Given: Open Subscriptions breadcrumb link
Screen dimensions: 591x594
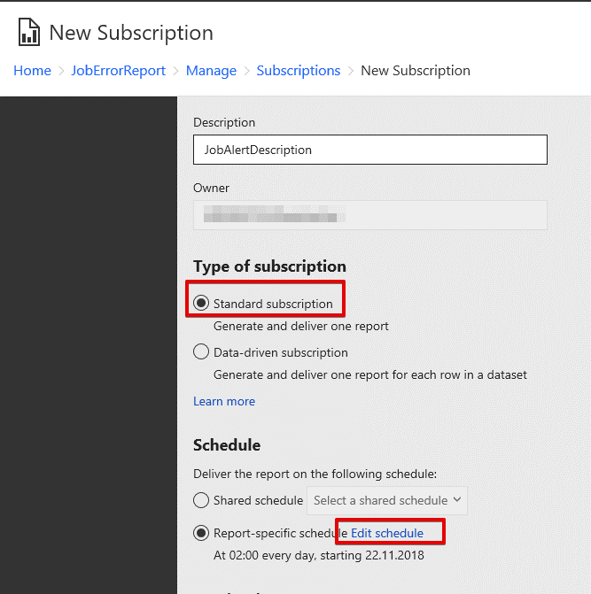Looking at the screenshot, I should coord(299,71).
